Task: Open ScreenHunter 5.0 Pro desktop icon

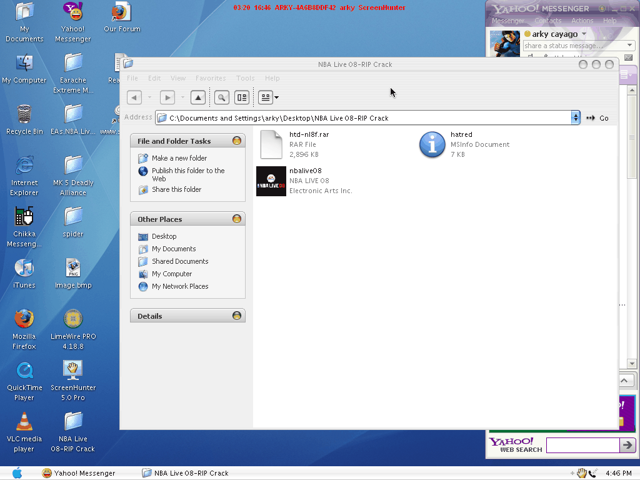Action: coord(73,381)
